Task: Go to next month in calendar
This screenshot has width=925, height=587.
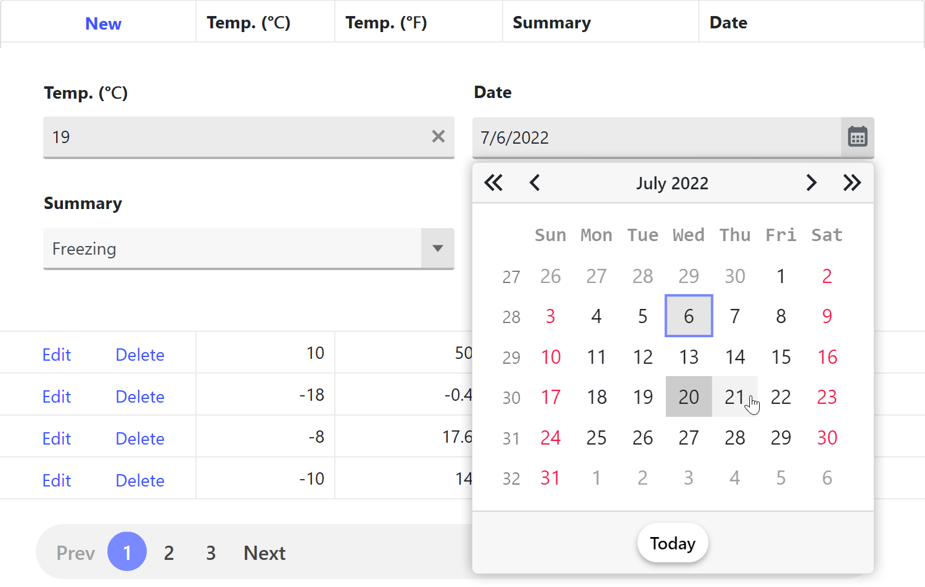Action: [x=811, y=183]
